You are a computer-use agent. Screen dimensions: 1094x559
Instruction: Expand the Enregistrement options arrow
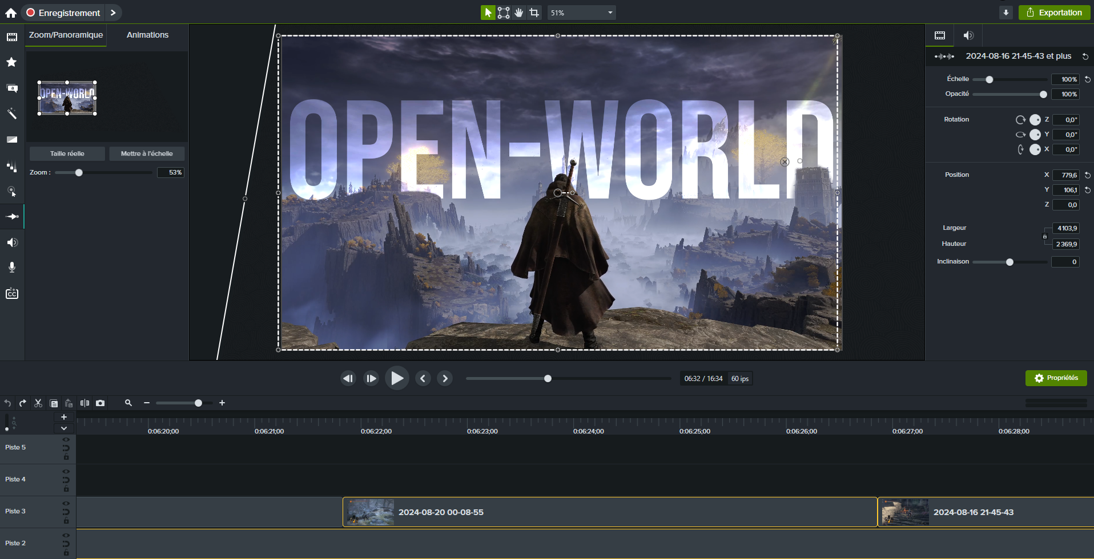113,13
